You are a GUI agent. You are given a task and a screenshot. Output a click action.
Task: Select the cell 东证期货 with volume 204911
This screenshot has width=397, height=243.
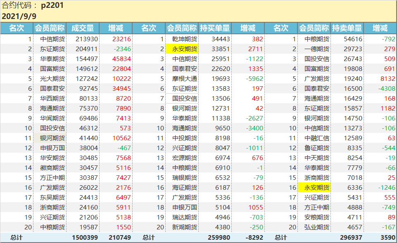point(52,49)
